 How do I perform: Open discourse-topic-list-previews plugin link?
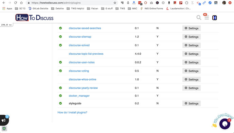coord(86,54)
